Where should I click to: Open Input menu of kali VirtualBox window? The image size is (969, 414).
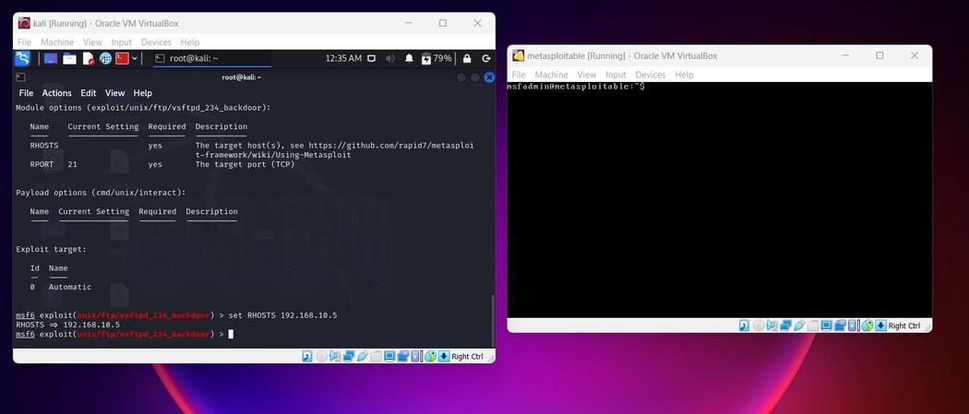[x=122, y=42]
